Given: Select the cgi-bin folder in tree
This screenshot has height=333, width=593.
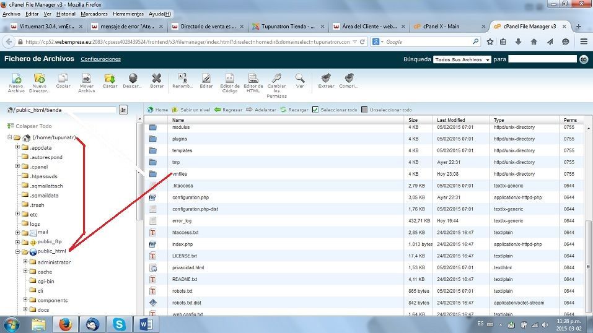Looking at the screenshot, I should [46, 281].
